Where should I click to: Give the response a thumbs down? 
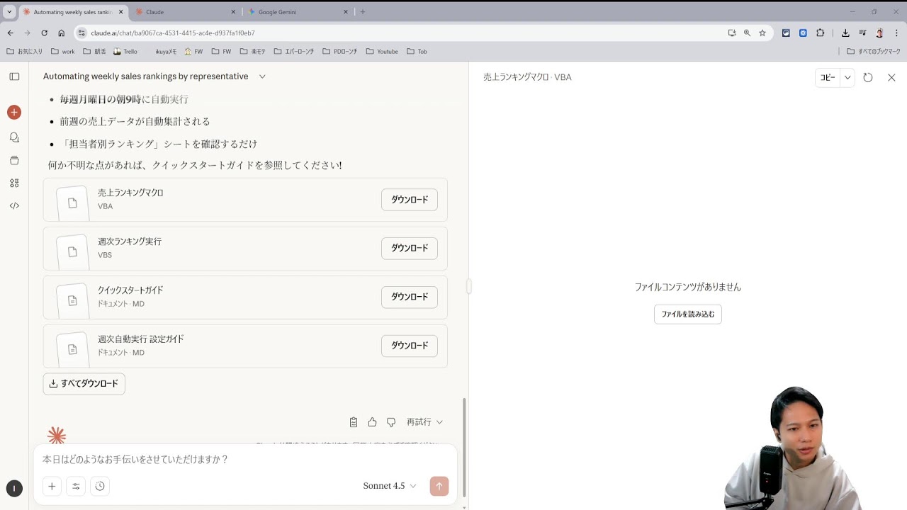pyautogui.click(x=390, y=422)
